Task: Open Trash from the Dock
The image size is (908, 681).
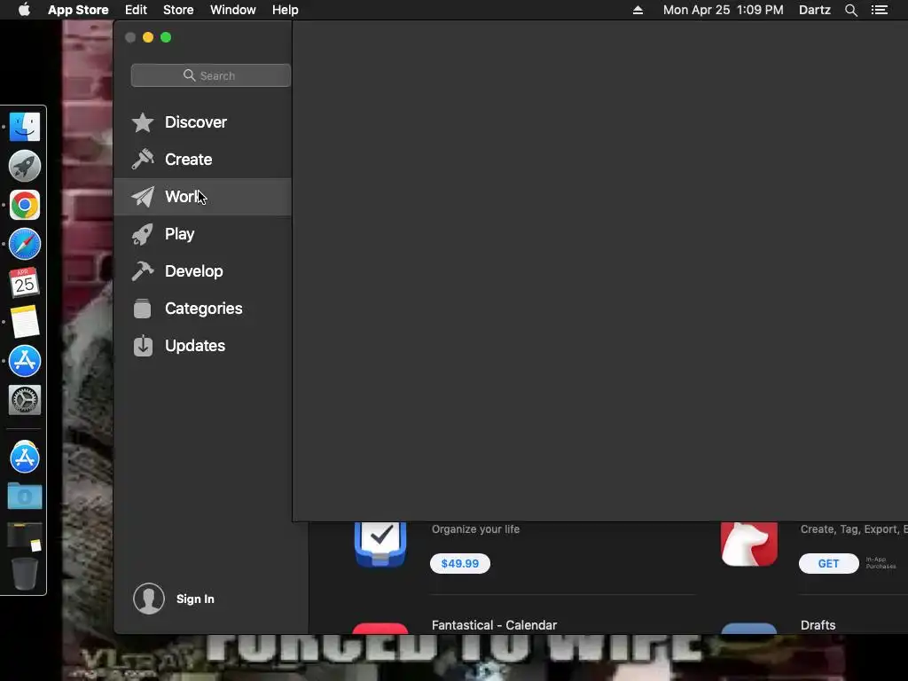Action: click(x=24, y=574)
